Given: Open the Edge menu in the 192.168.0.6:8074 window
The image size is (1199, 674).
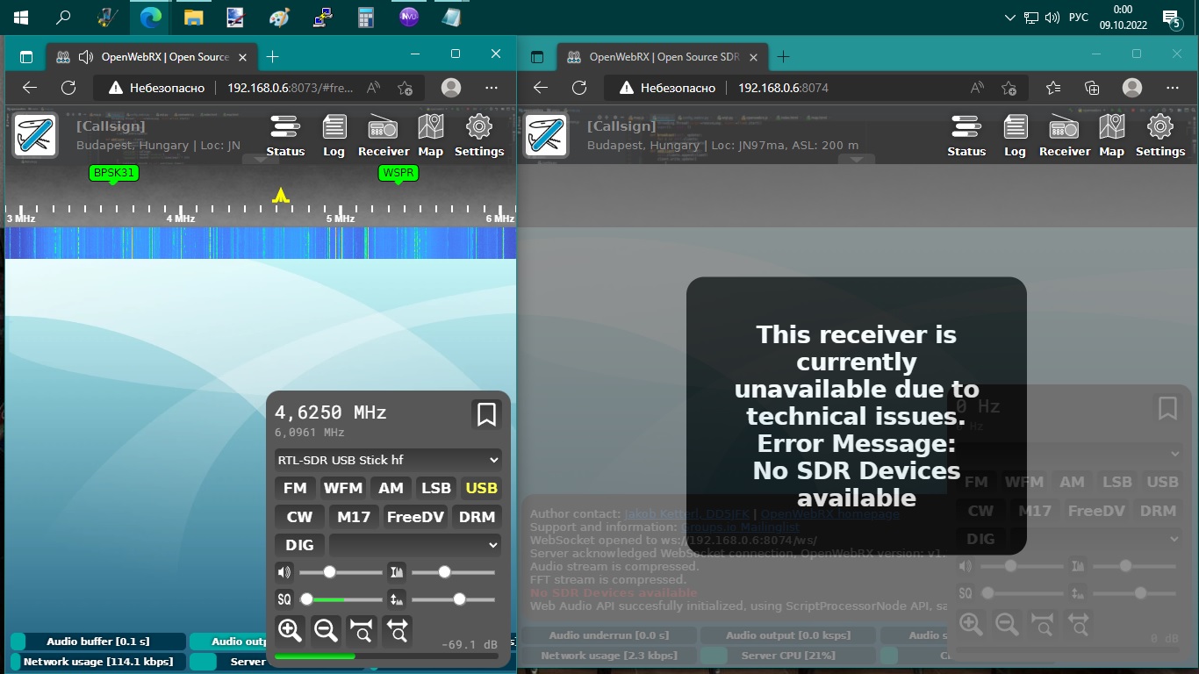Looking at the screenshot, I should click(1172, 88).
